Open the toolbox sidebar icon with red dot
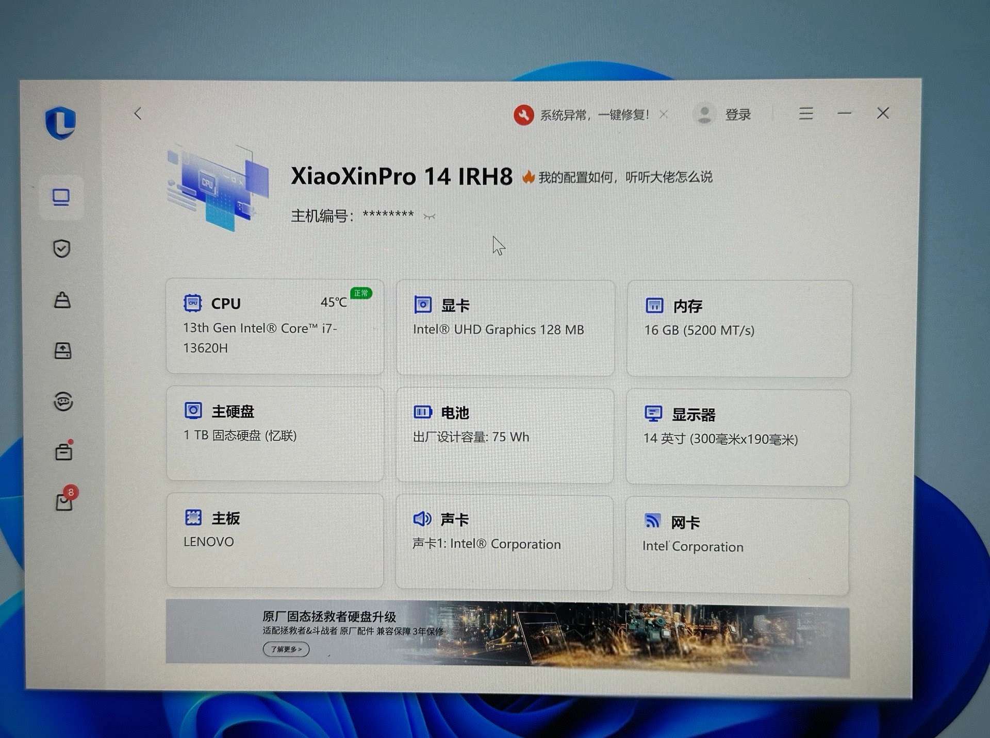990x738 pixels. click(x=64, y=452)
